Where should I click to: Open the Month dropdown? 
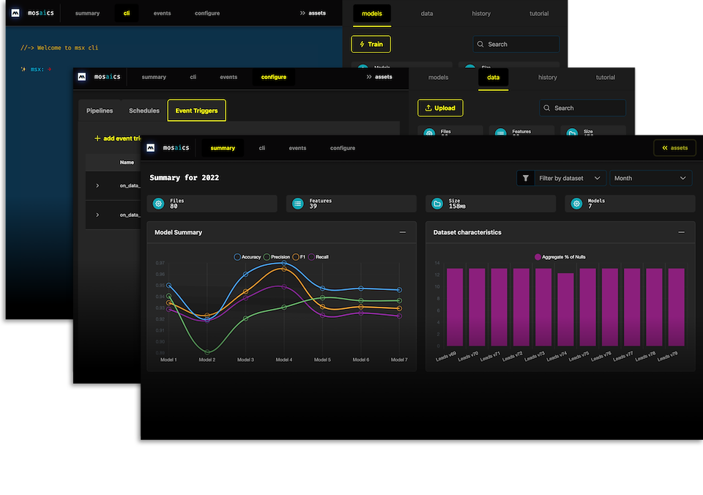650,178
